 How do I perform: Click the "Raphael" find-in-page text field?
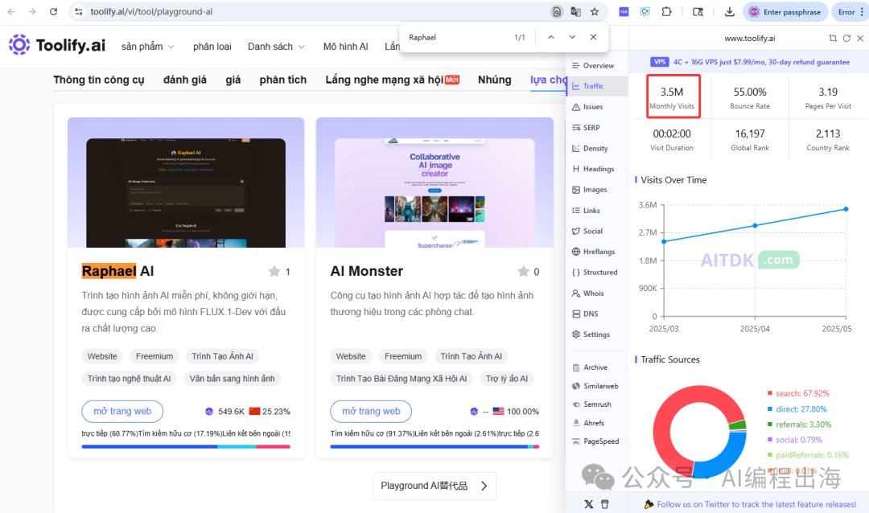tap(455, 37)
